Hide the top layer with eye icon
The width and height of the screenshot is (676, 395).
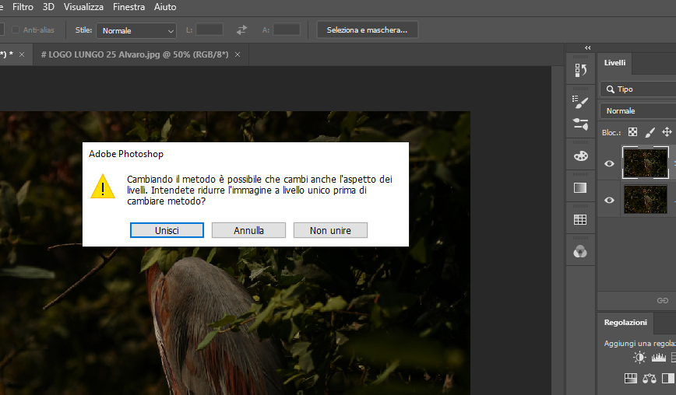point(609,163)
